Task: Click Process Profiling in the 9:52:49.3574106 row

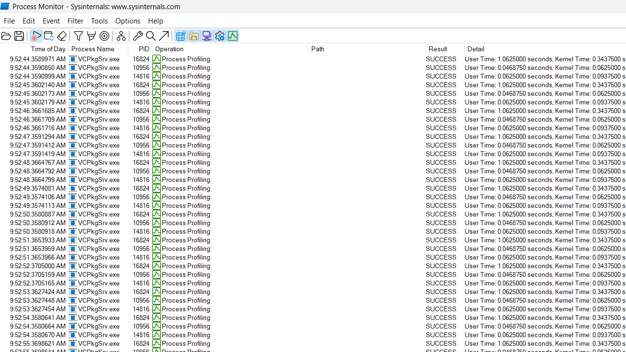Action: point(186,197)
